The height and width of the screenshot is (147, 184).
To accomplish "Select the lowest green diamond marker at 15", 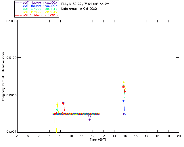I will 125,97.
